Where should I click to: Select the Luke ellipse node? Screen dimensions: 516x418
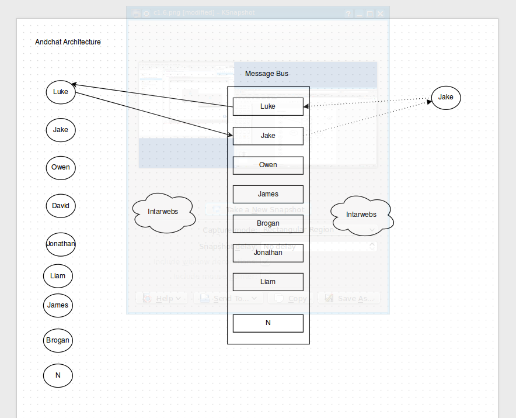[x=61, y=92]
